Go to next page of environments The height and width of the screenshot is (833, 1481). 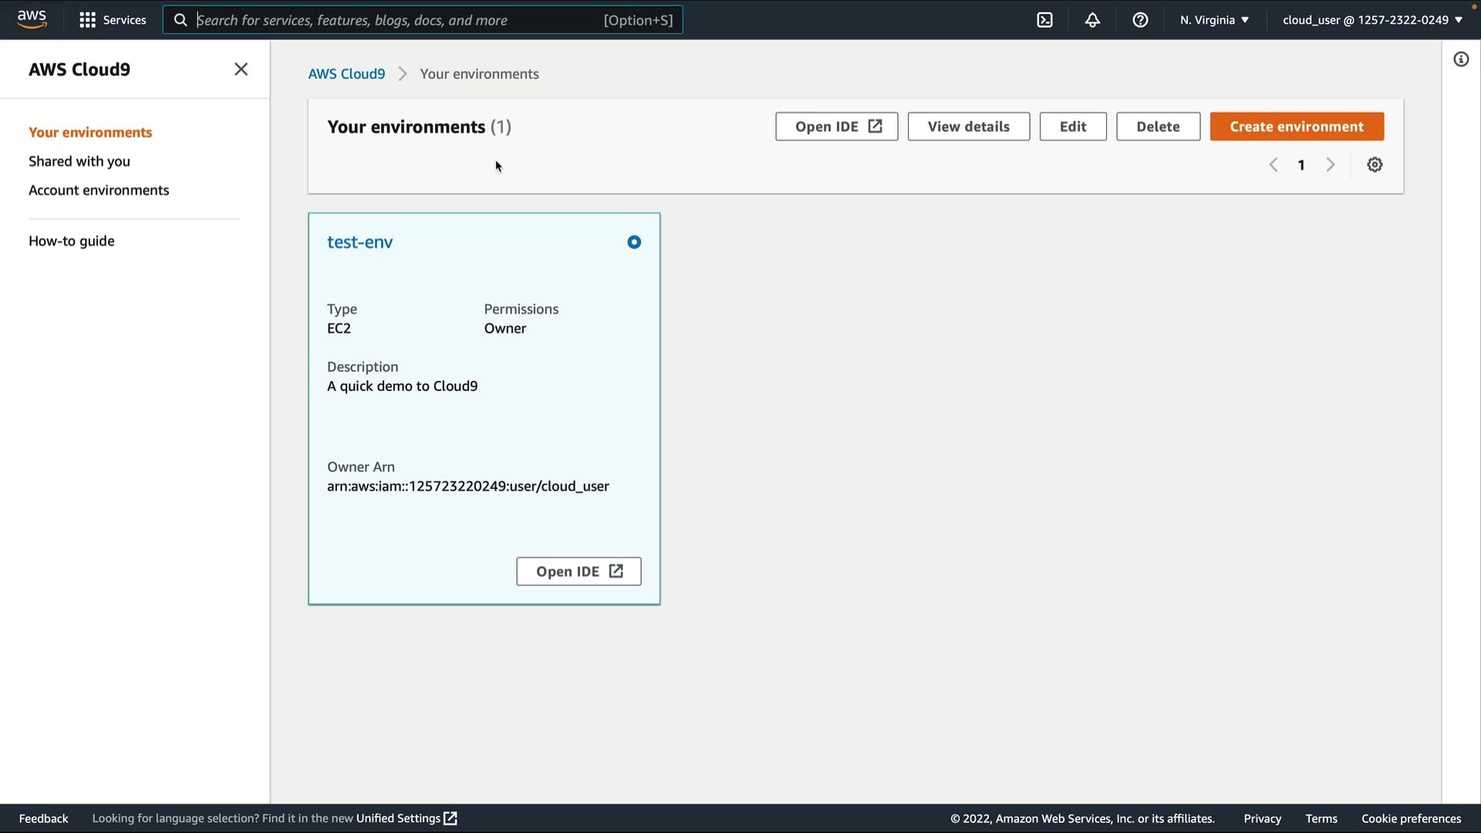point(1330,164)
